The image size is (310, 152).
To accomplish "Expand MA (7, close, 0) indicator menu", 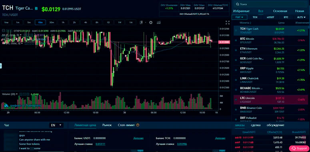I will (20, 35).
